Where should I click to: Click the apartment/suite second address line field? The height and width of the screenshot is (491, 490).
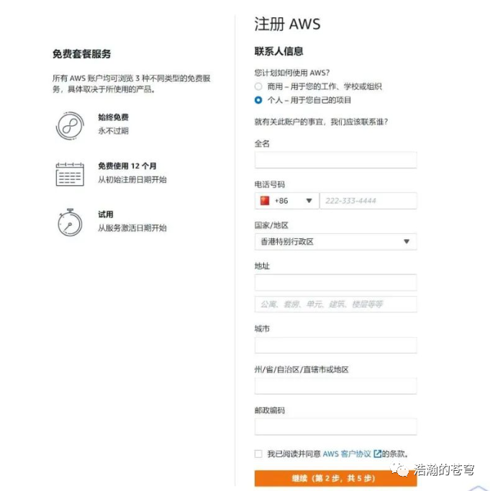tap(335, 304)
